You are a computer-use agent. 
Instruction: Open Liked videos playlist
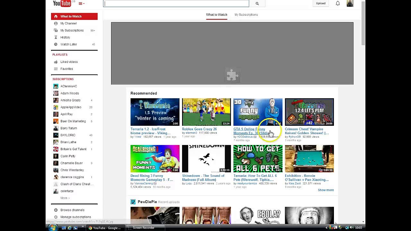point(69,62)
